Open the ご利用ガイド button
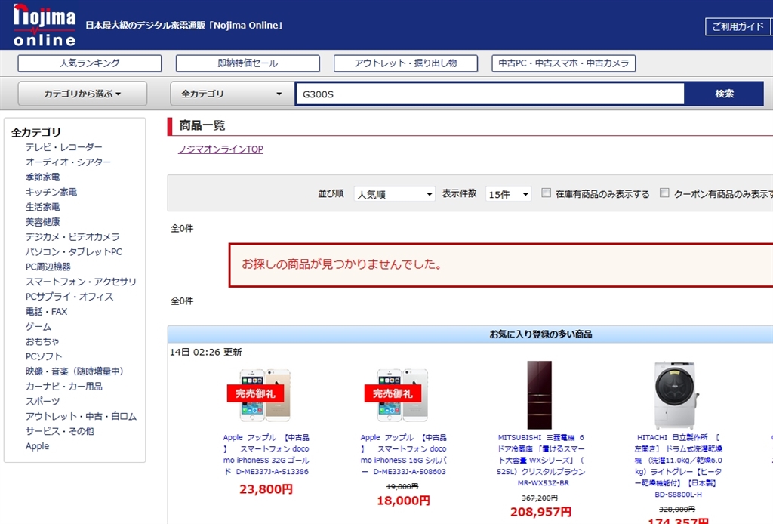Image resolution: width=773 pixels, height=524 pixels. tap(738, 26)
